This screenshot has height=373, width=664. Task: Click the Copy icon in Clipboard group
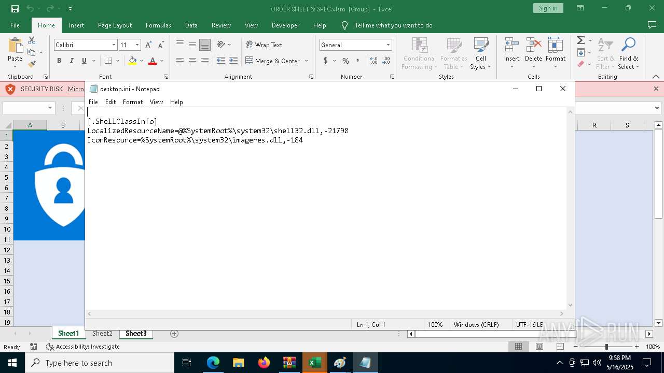[x=32, y=52]
